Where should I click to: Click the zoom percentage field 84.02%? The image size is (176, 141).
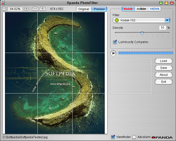(x=15, y=9)
